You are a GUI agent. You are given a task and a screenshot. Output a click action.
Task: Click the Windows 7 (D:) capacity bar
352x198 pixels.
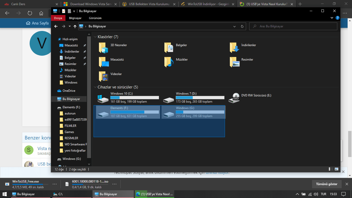coord(200,98)
